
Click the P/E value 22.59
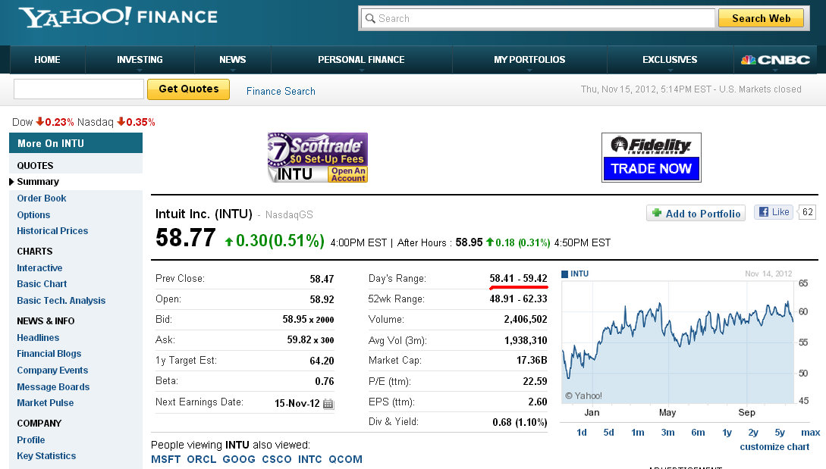[535, 382]
